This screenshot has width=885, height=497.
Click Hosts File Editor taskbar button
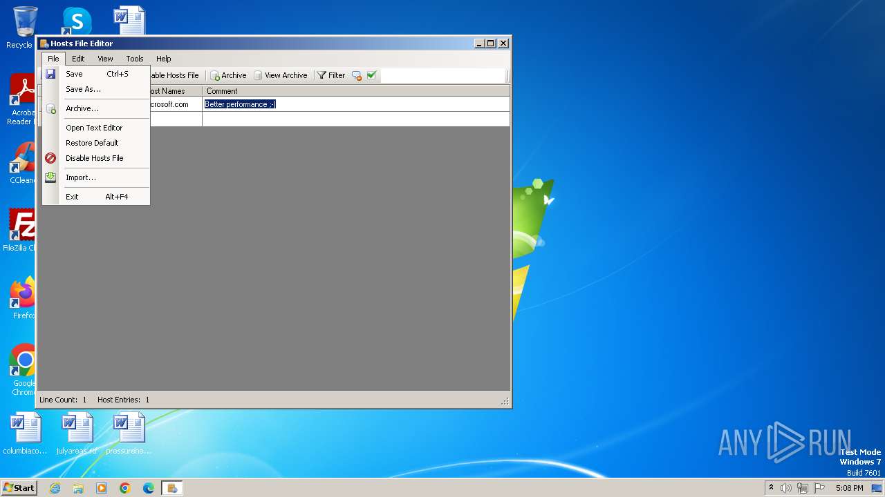click(x=172, y=488)
